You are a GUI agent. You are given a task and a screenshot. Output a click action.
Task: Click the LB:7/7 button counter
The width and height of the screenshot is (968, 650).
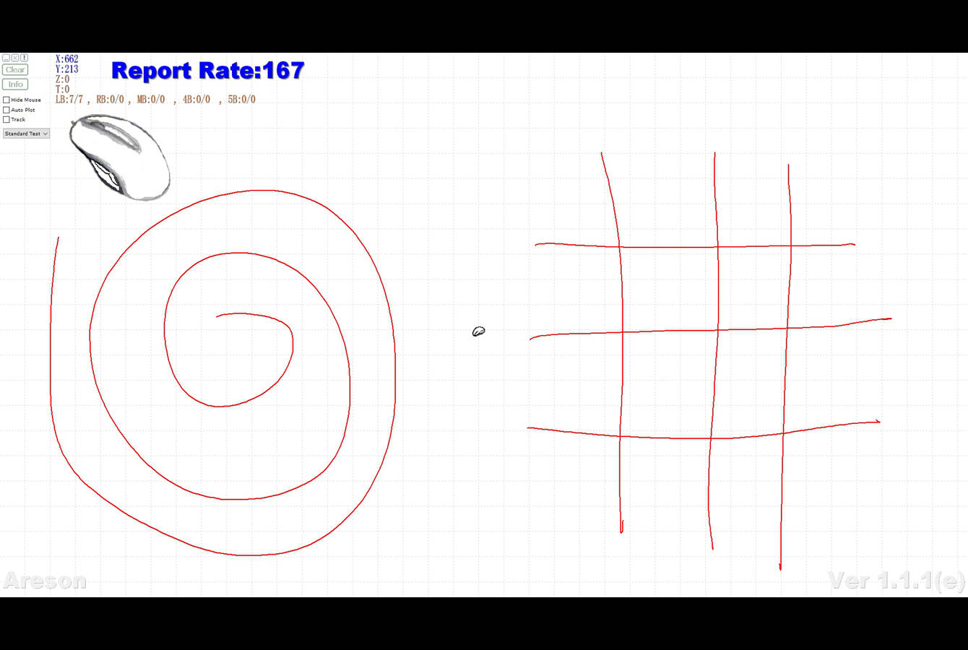tap(69, 100)
